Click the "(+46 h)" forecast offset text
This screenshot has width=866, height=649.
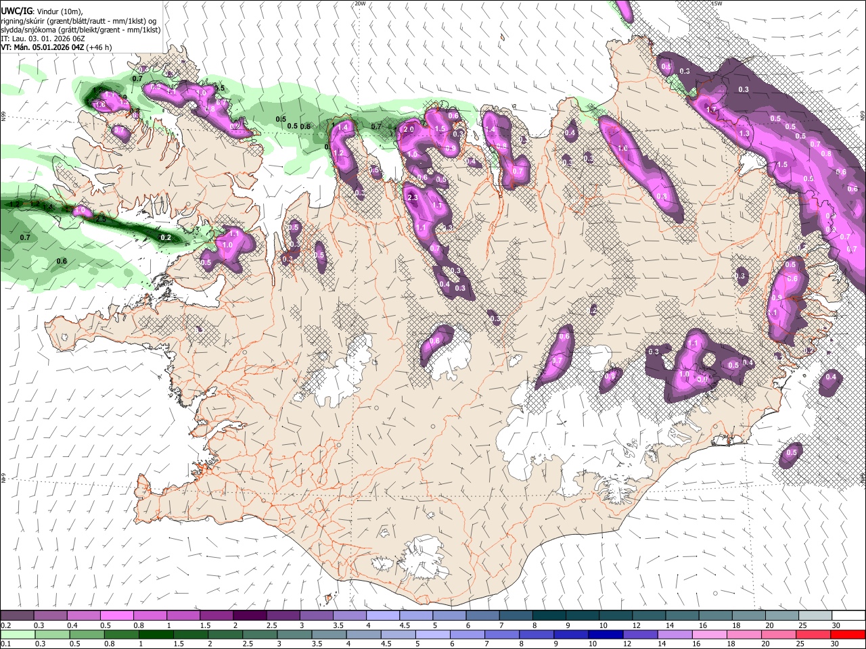(x=99, y=47)
